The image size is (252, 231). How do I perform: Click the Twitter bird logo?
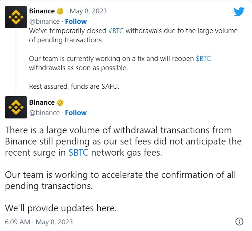coord(239,12)
